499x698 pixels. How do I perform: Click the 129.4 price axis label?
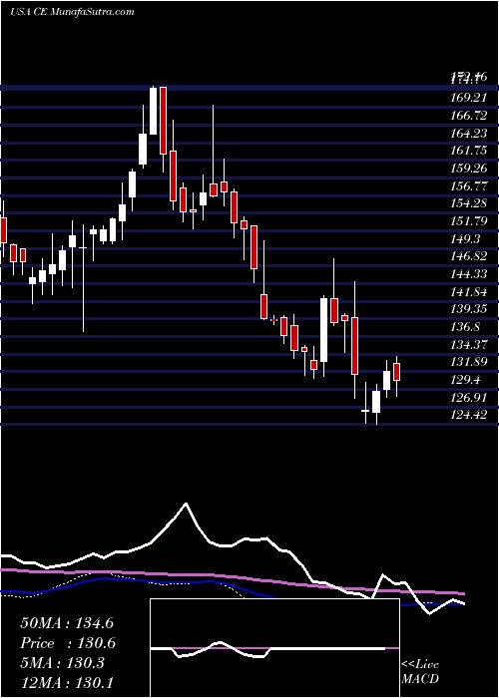467,380
